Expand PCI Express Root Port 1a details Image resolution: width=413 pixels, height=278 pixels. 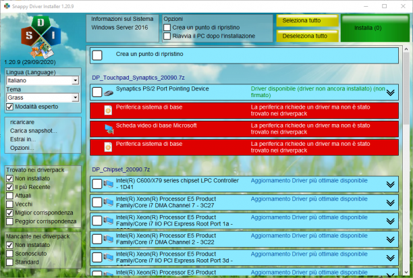(x=390, y=221)
